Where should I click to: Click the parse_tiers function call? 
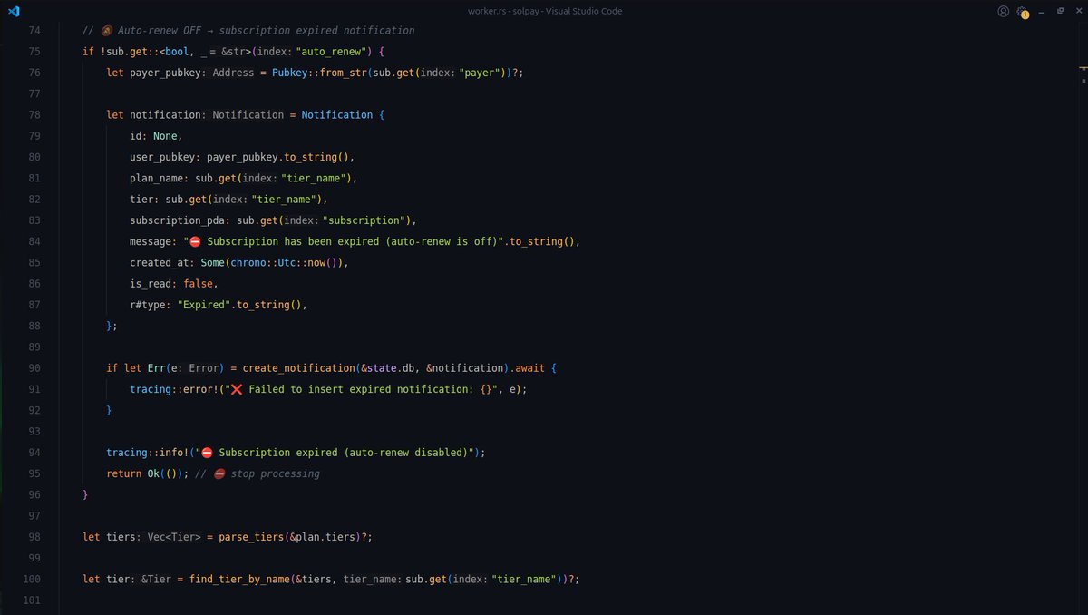pos(251,537)
